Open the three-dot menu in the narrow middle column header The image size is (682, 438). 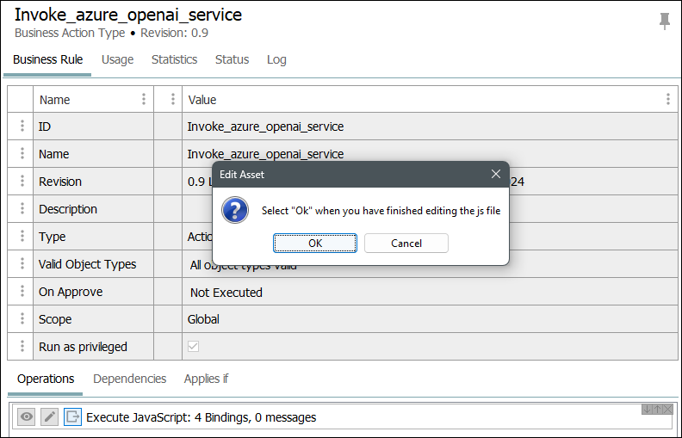tap(173, 99)
